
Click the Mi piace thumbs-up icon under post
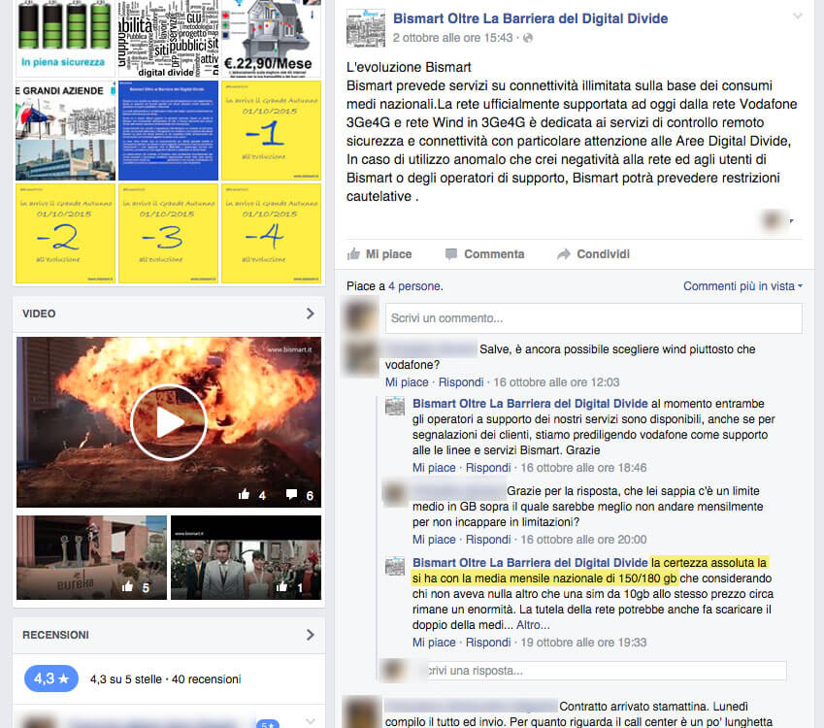point(353,254)
